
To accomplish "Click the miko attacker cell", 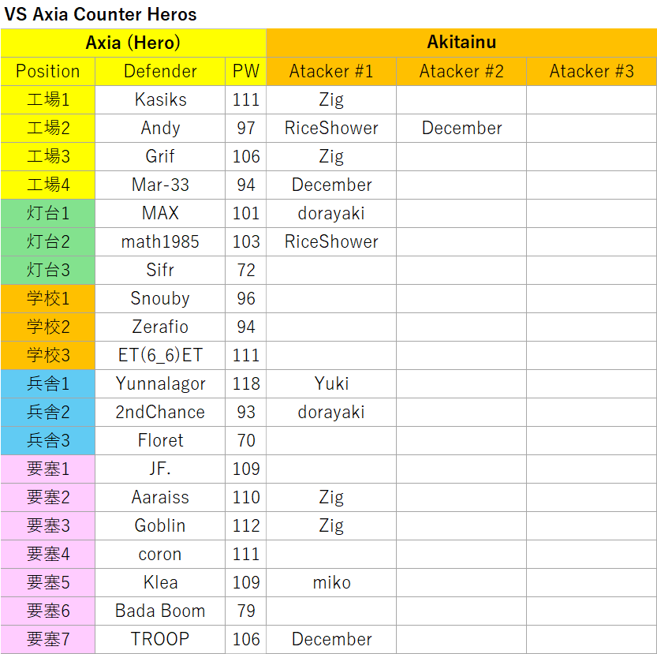I will click(x=331, y=582).
